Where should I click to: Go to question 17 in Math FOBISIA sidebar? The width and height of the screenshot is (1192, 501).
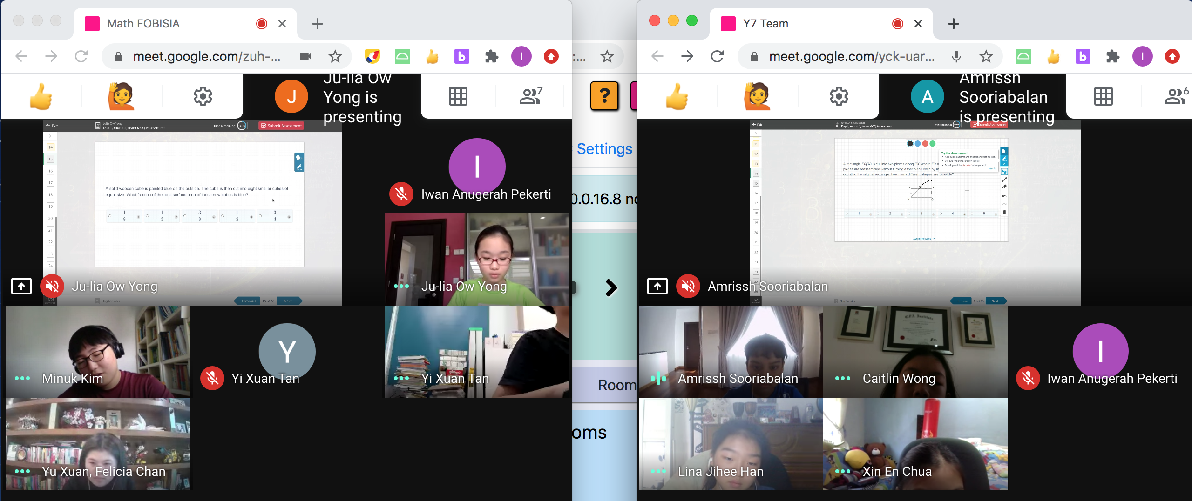(50, 183)
